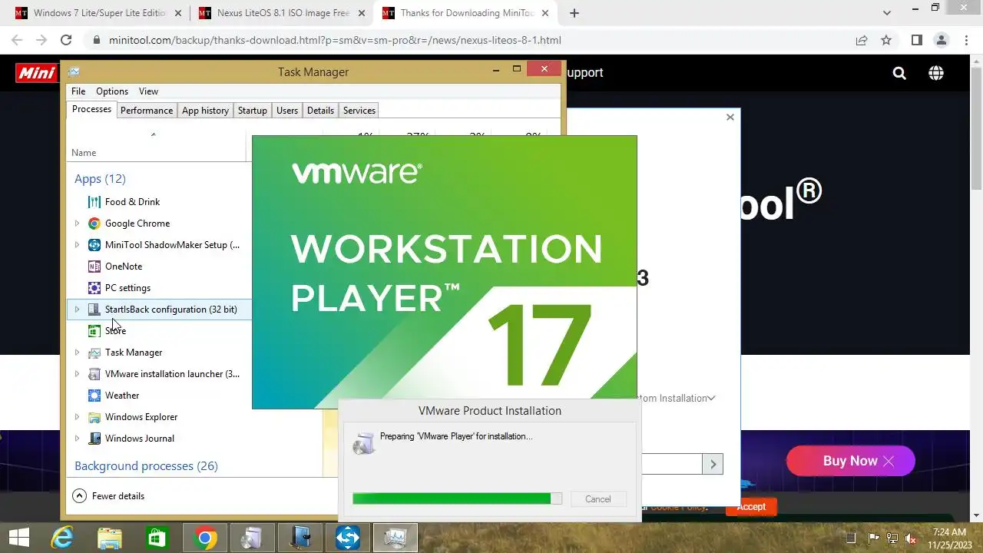The height and width of the screenshot is (553, 983).
Task: Click the VMware installation launcher icon
Action: tap(94, 374)
